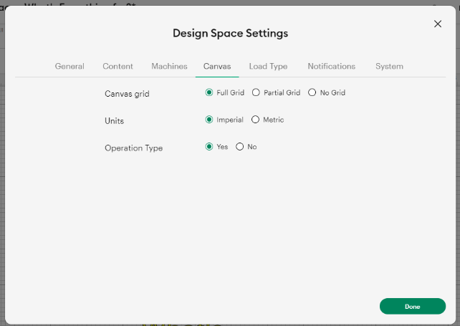Click the Operation Type label
460x326 pixels.
(x=133, y=148)
